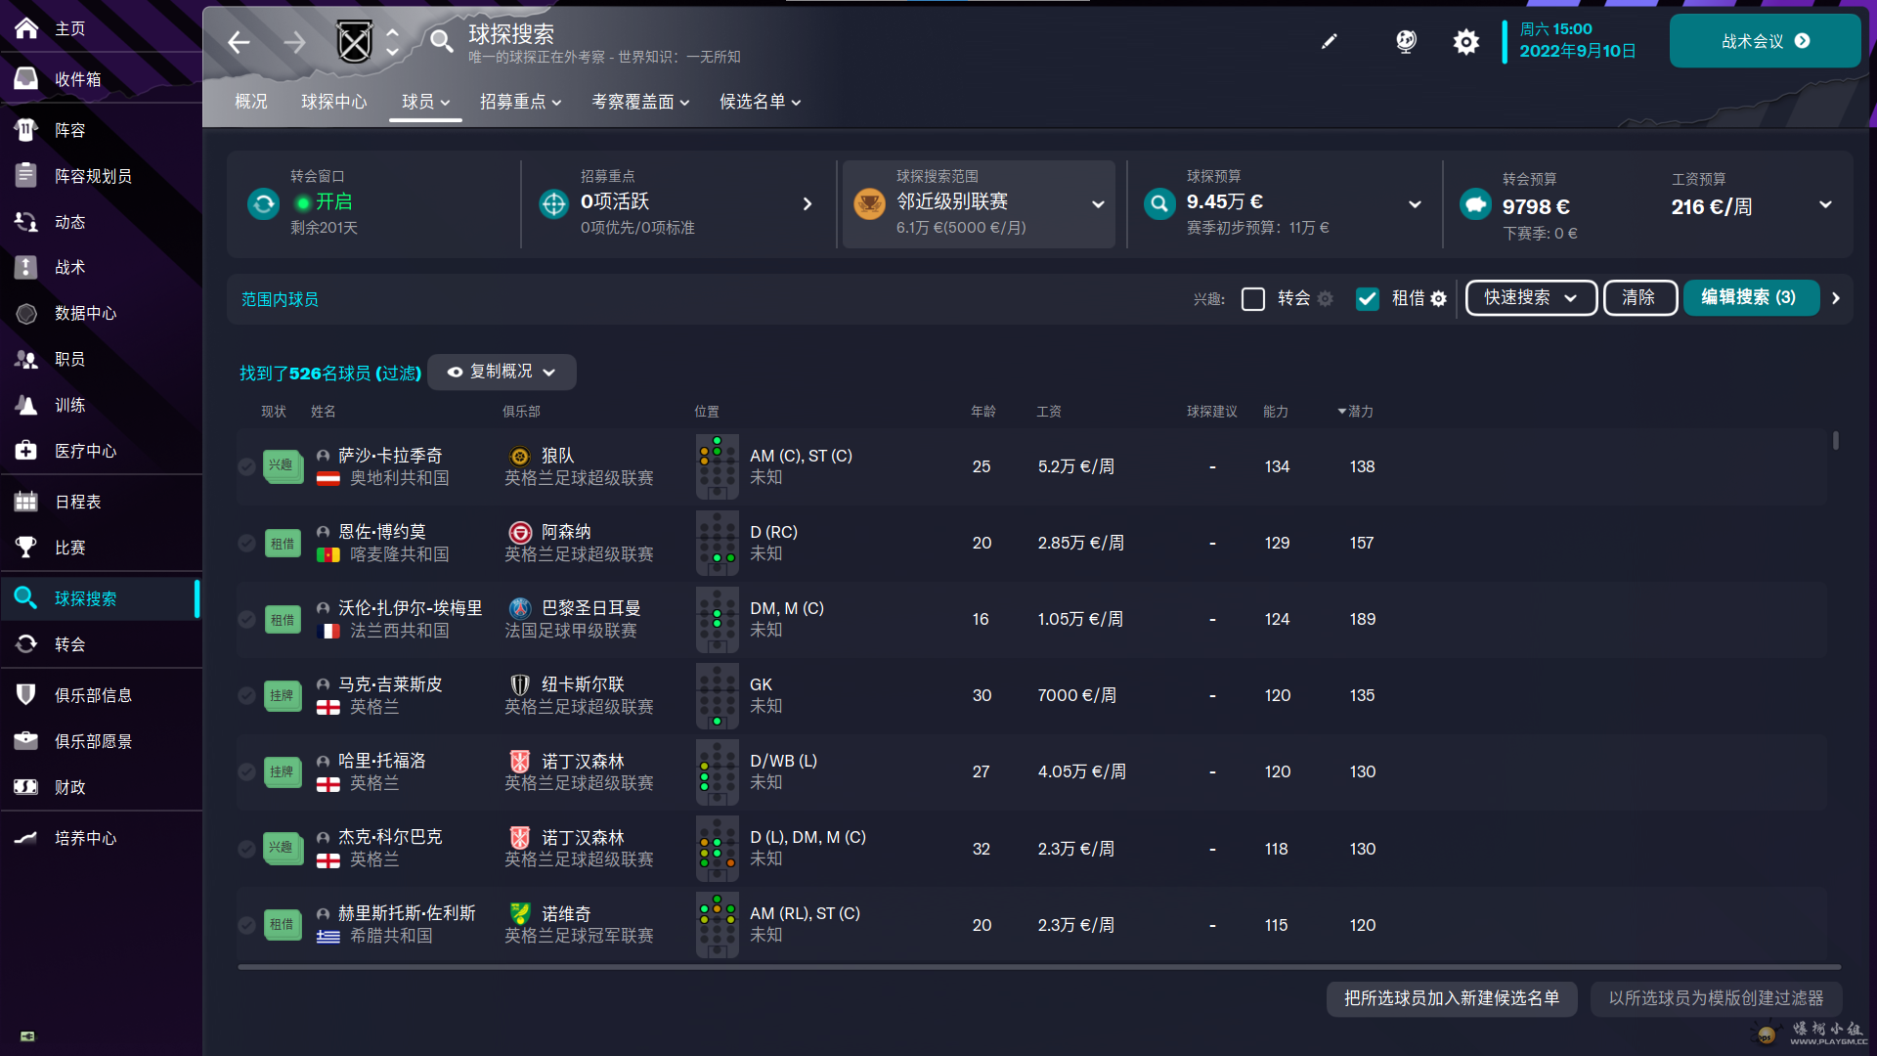This screenshot has width=1877, height=1056.
Task: Click the magnifier search icon beside 球探搜索
Action: (x=441, y=42)
